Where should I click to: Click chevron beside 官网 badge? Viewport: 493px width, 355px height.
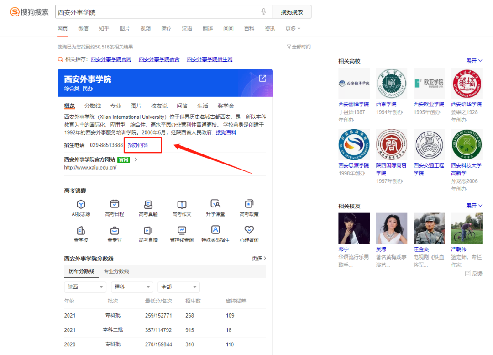136,159
